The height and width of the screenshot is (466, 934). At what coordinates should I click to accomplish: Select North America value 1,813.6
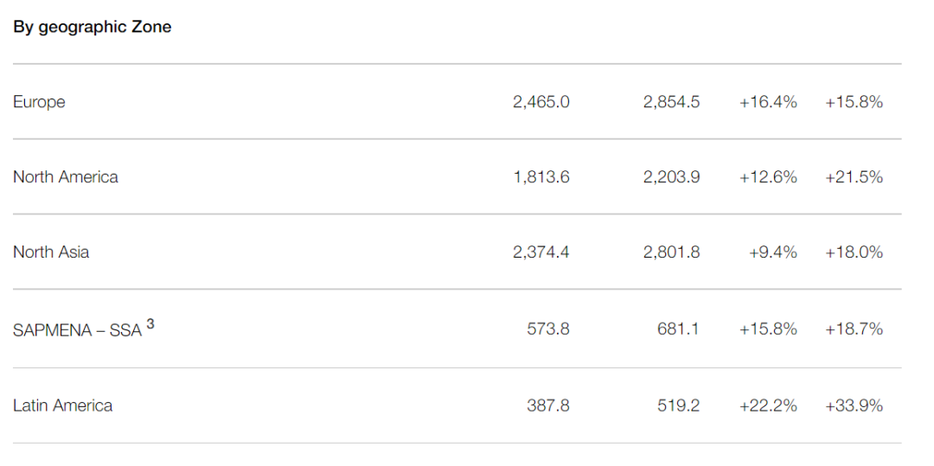[x=541, y=177]
